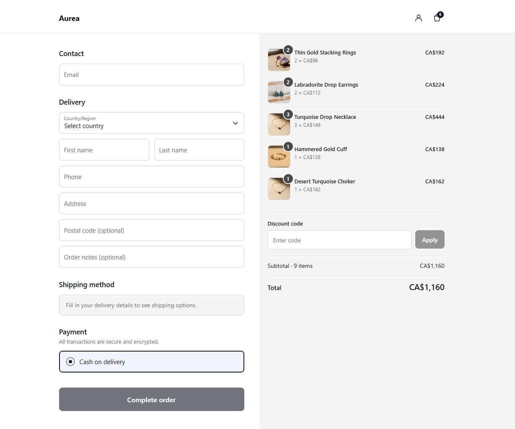Click Turquoise Drop Necklace thumbnail
This screenshot has width=515, height=429.
coord(279,124)
